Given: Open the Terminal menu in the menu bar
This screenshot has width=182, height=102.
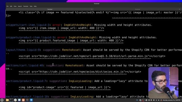Looking at the screenshot, I should [x=26, y=6].
